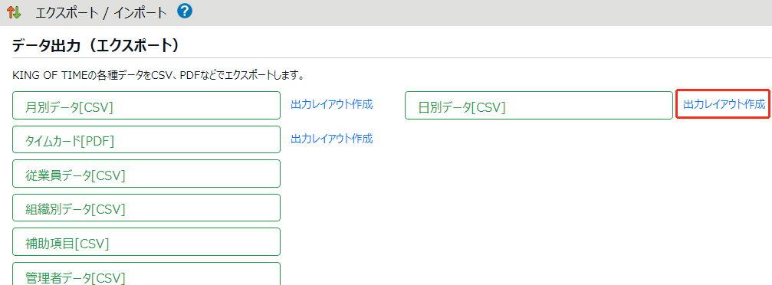The image size is (772, 285).
Task: Open the タイムカード[PDF] export
Action: (146, 139)
